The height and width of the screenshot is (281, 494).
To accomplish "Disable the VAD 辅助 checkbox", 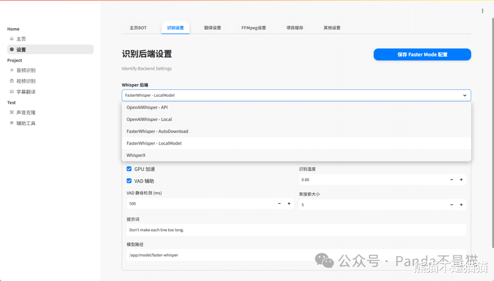I will [129, 181].
